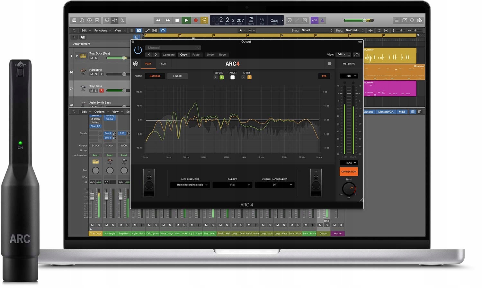Toggle the ARC plugin power button
This screenshot has height=288, width=482.
click(x=138, y=50)
